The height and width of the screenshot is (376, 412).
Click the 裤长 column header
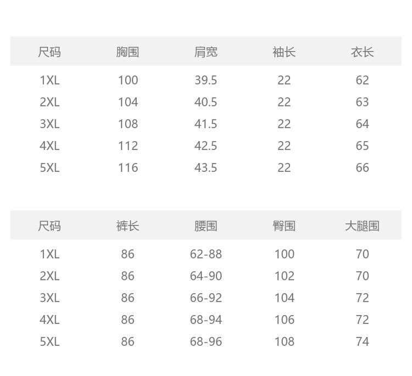[127, 226]
